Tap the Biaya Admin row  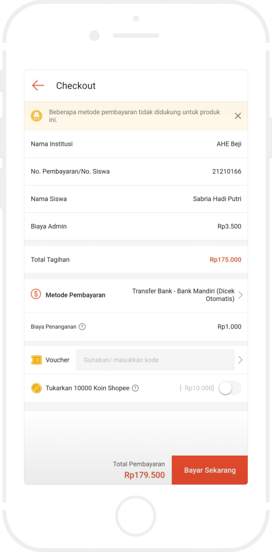pyautogui.click(x=136, y=226)
